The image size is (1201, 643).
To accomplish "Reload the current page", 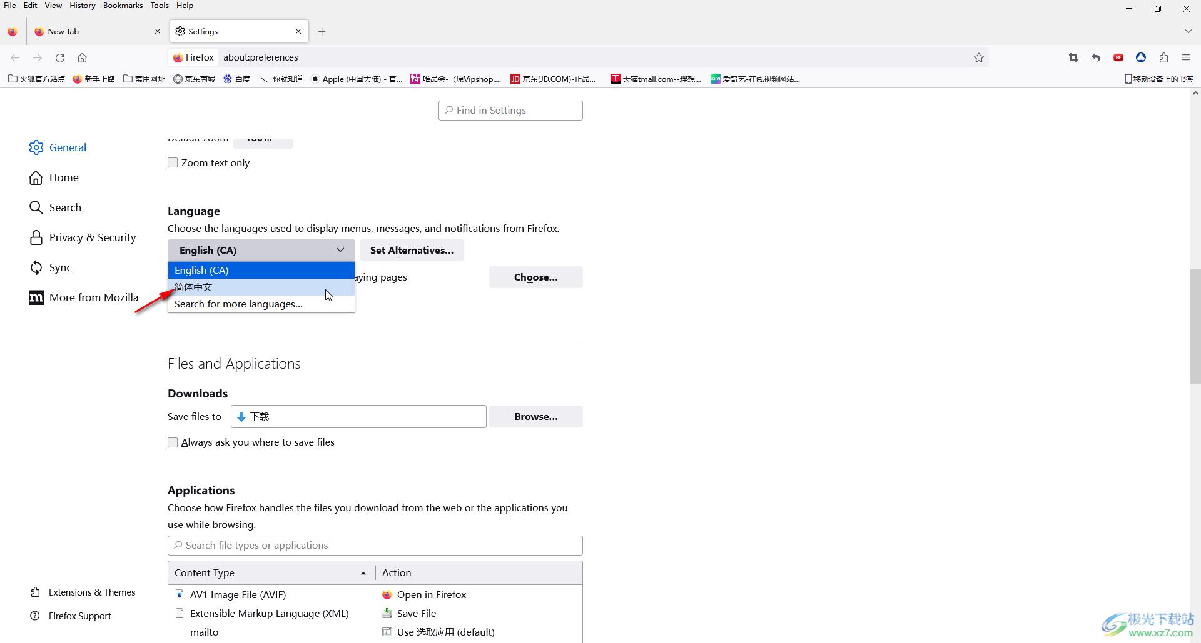I will pyautogui.click(x=60, y=57).
